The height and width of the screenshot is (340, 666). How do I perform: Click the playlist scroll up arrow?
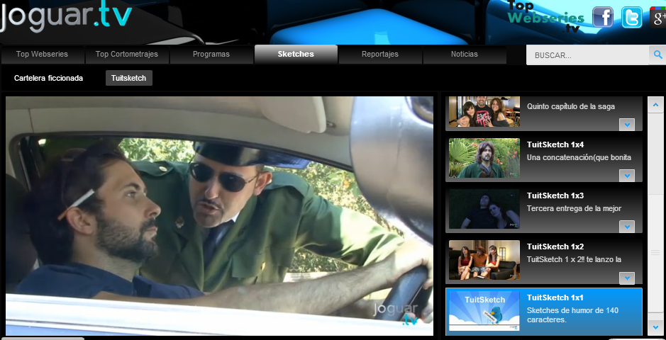(x=655, y=105)
